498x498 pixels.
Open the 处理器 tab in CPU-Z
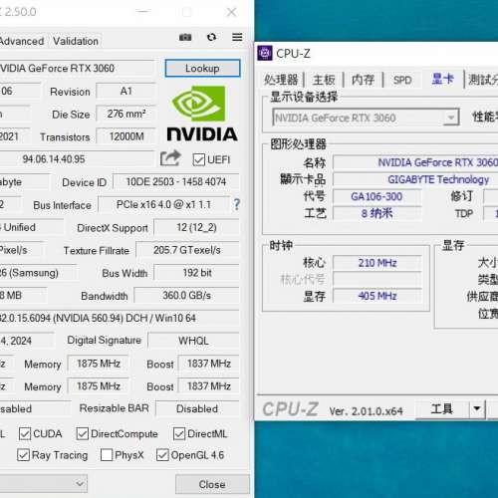click(x=281, y=80)
